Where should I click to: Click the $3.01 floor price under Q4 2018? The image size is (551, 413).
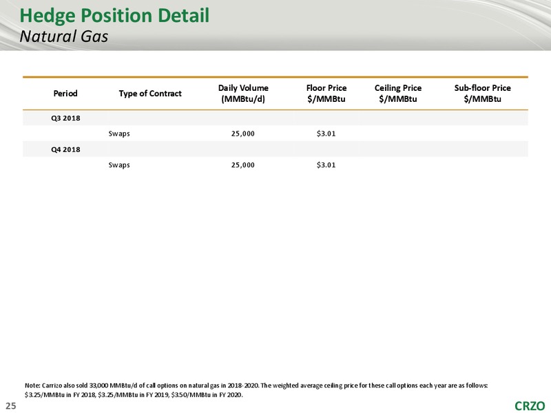(326, 165)
